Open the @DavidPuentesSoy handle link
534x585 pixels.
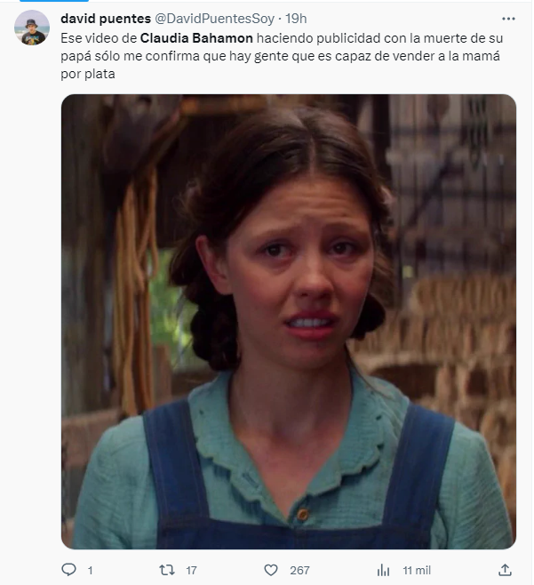[214, 19]
